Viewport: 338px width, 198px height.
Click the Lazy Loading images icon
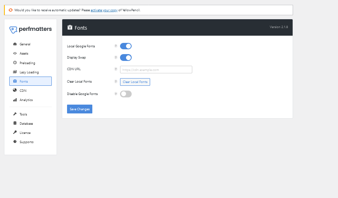pos(15,72)
